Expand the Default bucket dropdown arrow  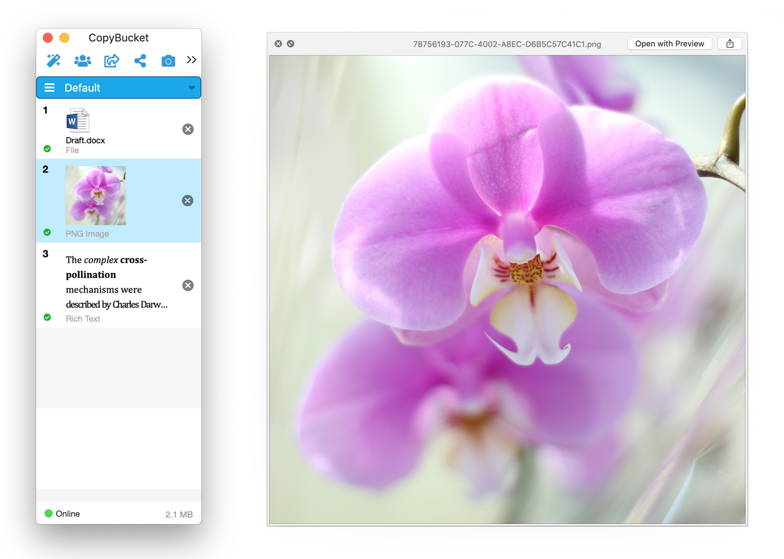191,88
